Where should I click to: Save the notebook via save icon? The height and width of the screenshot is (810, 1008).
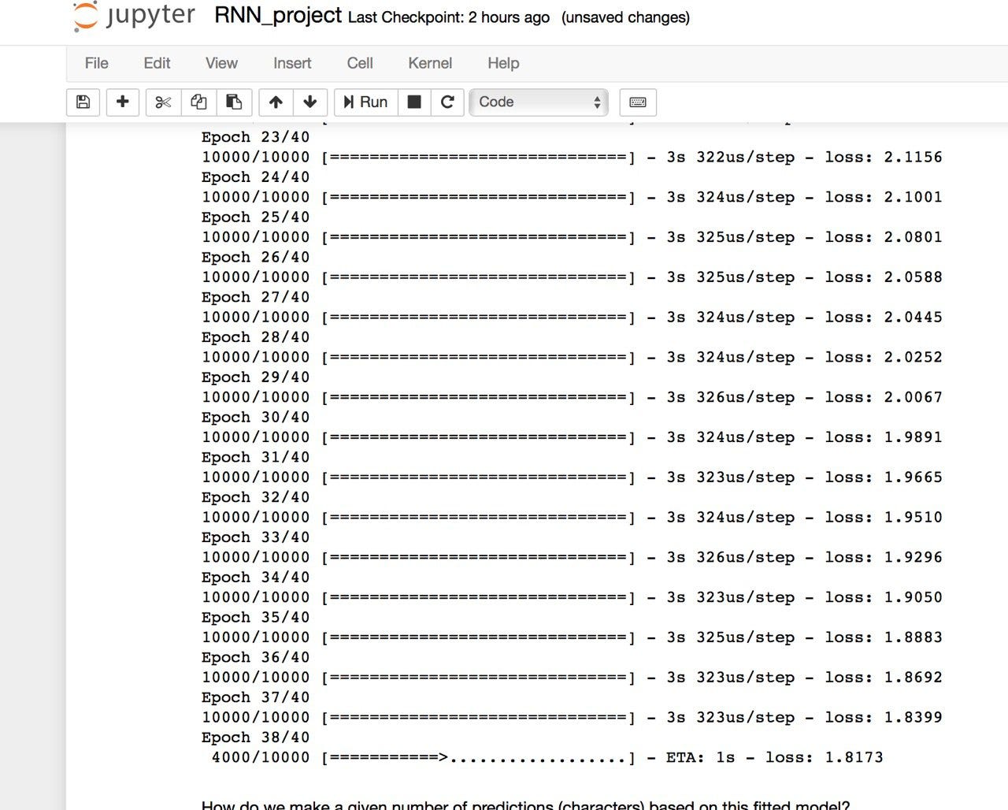[x=83, y=102]
